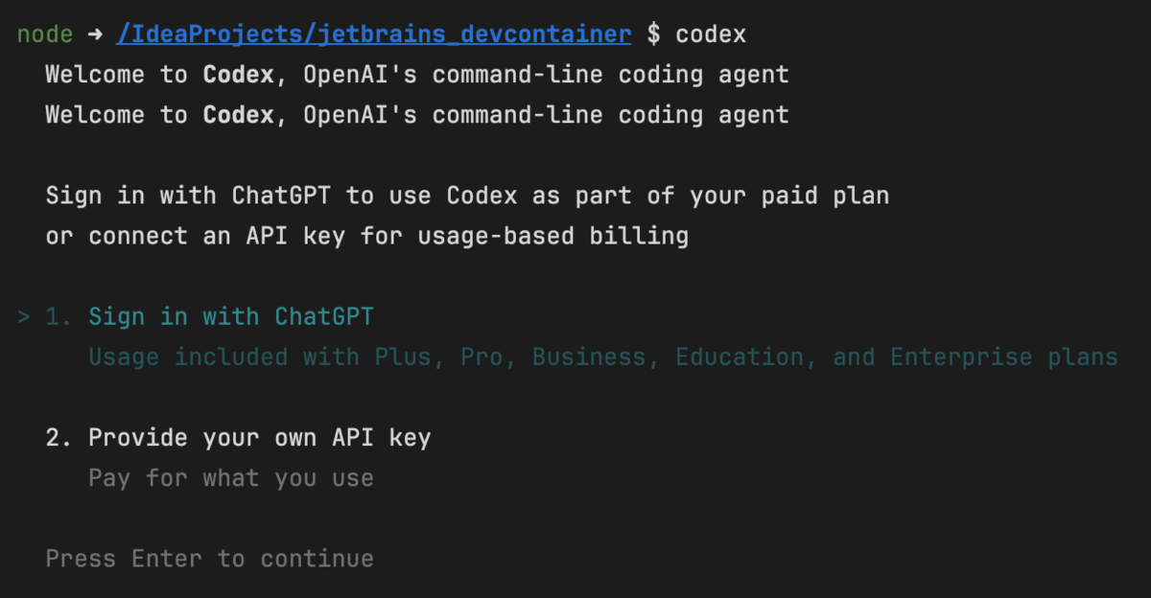Click the 'codex' command in the prompt
The width and height of the screenshot is (1151, 598).
coord(711,34)
